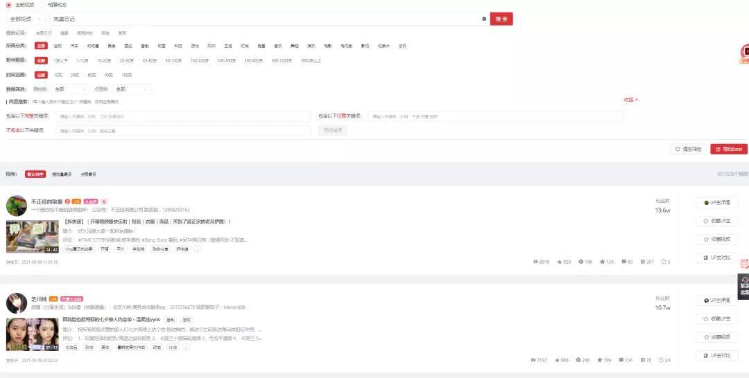This screenshot has width=749, height=378.
Task: Expand the 播放数 filter dropdown
Action: [x=70, y=89]
